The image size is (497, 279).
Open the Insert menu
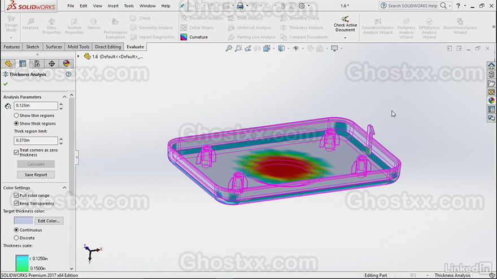pos(113,6)
